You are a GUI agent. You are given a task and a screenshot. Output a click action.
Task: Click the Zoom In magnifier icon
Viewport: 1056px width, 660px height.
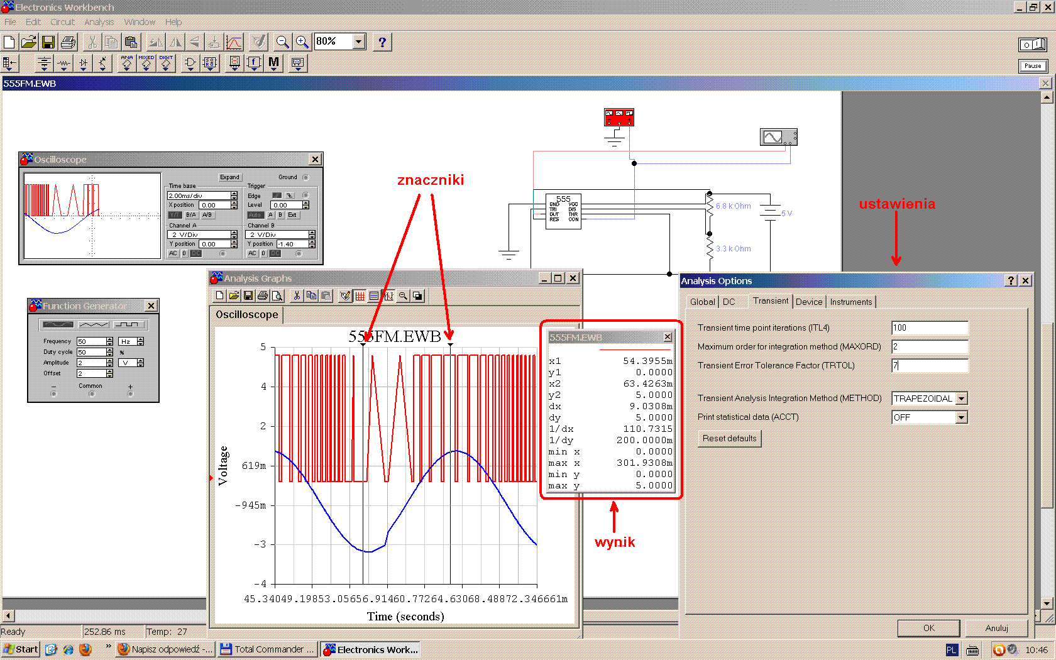click(x=302, y=42)
